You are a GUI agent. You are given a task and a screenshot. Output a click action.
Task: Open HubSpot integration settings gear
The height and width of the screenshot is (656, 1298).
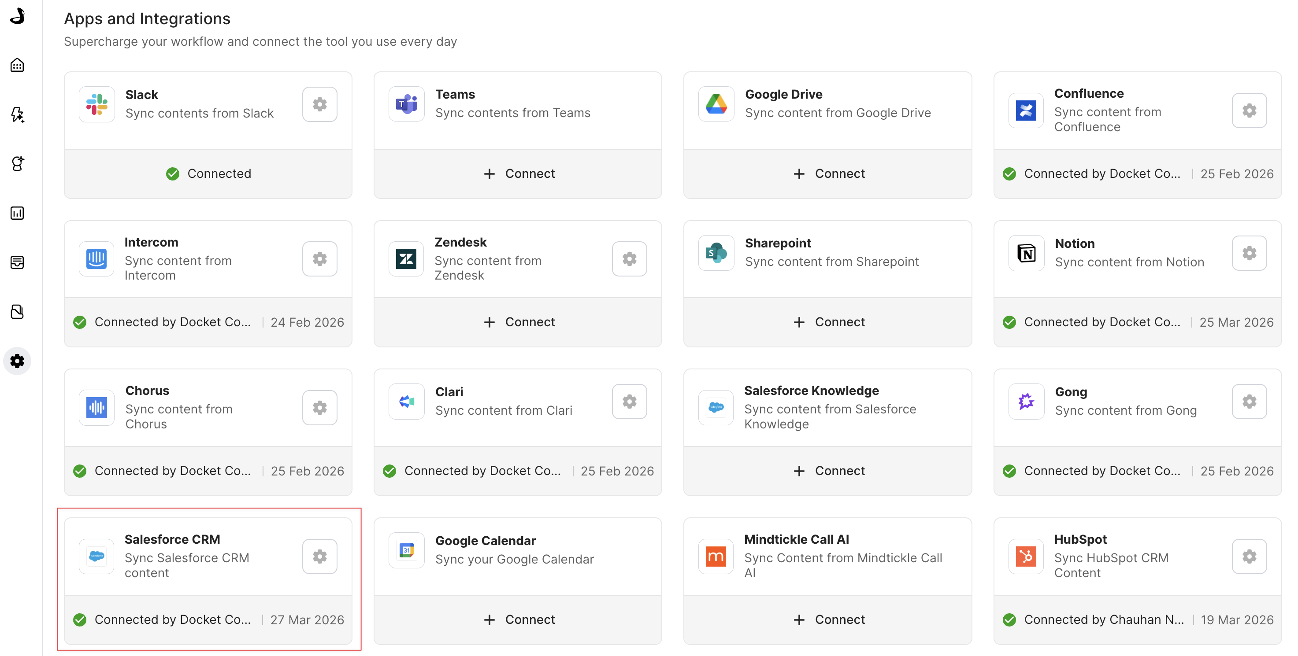(1249, 556)
